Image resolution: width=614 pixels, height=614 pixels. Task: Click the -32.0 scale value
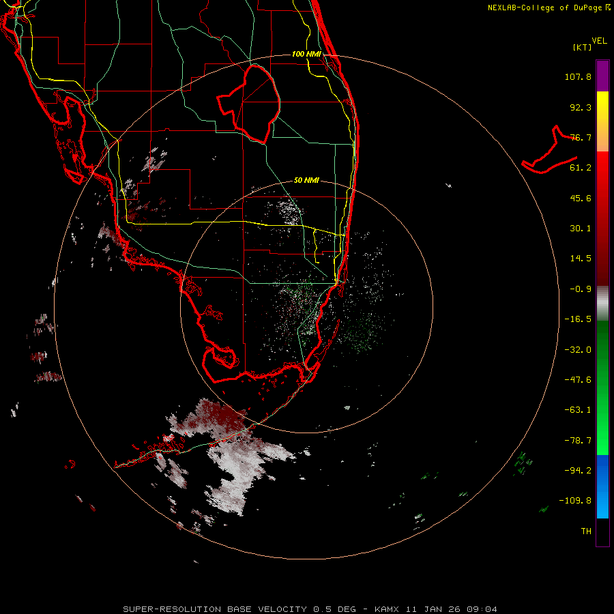click(578, 350)
